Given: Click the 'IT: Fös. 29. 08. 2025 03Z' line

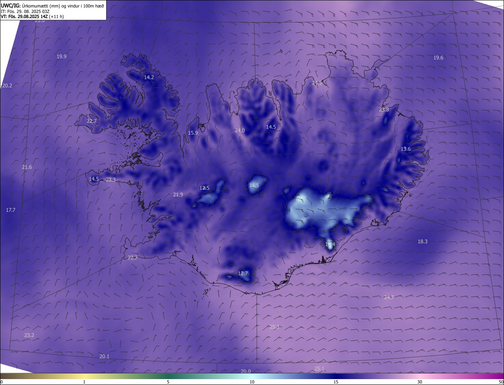Looking at the screenshot, I should [25, 11].
